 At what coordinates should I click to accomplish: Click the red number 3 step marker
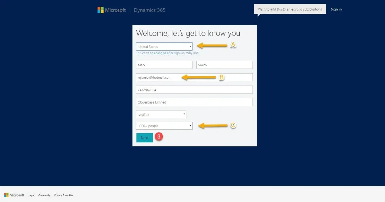click(x=159, y=136)
